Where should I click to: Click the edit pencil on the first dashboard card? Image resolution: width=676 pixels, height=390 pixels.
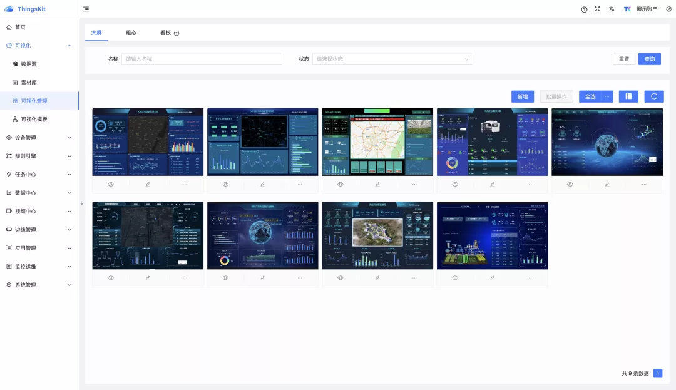tap(148, 184)
